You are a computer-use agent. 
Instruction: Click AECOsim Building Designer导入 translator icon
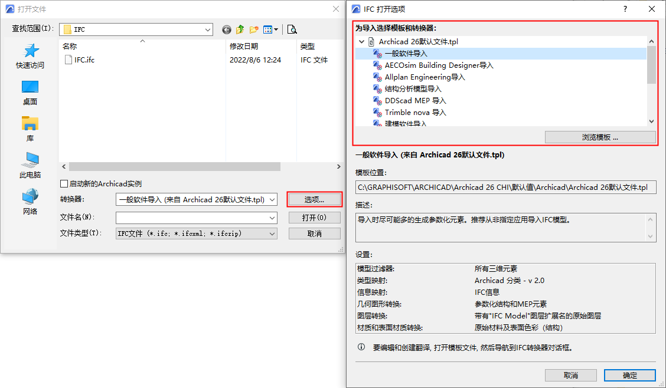point(377,65)
